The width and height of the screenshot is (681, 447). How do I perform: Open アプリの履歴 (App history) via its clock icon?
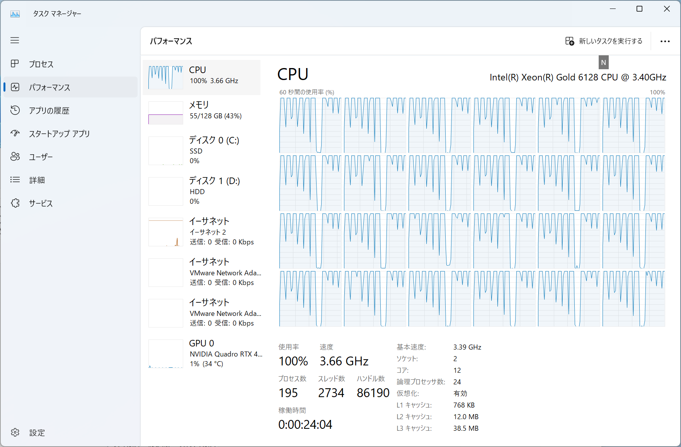pos(15,110)
